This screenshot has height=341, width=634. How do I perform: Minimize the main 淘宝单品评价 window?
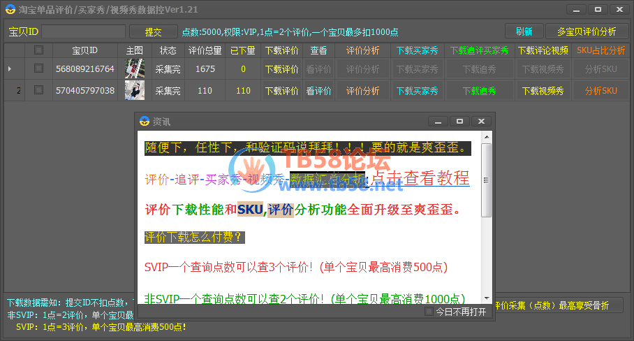pos(576,10)
